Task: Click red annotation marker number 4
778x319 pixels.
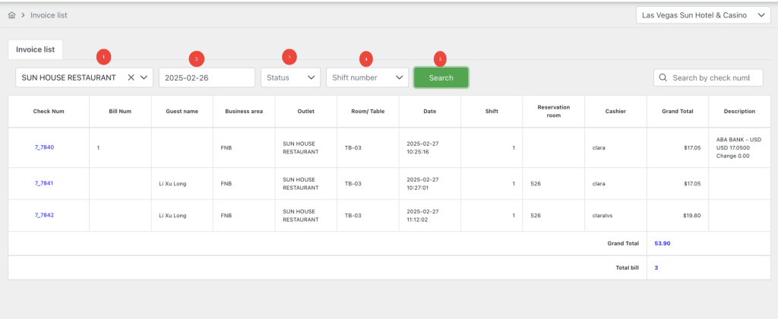Action: (366, 58)
